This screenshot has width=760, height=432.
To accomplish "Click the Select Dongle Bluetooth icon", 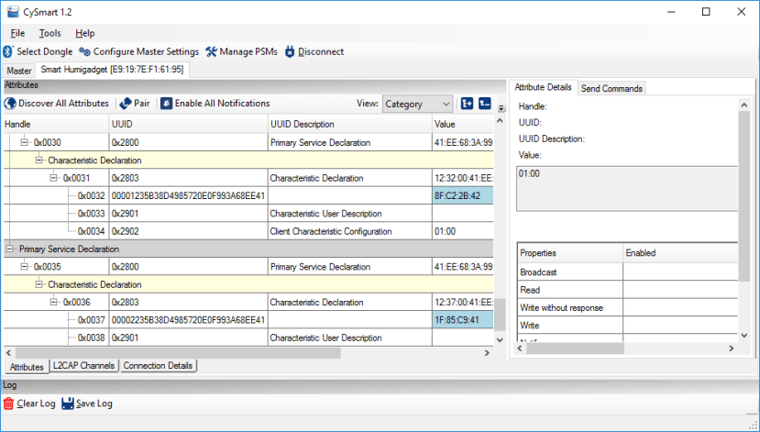I will click(8, 51).
